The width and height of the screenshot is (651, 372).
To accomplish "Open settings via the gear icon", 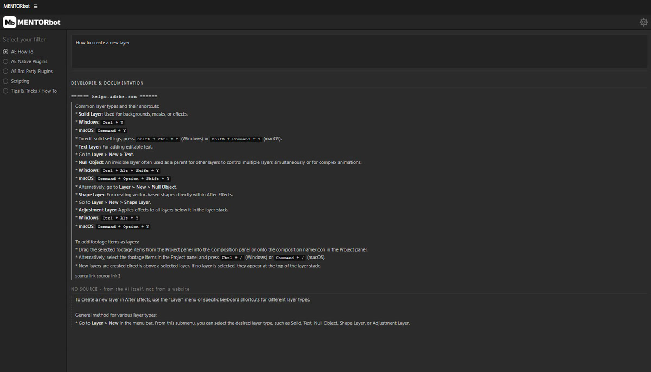I will pyautogui.click(x=643, y=22).
